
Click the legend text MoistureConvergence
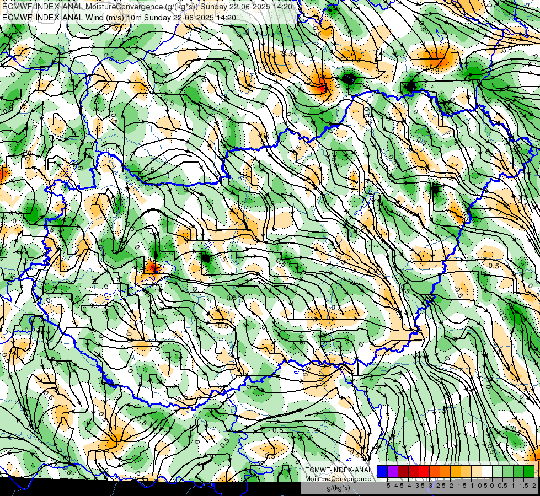point(338,479)
